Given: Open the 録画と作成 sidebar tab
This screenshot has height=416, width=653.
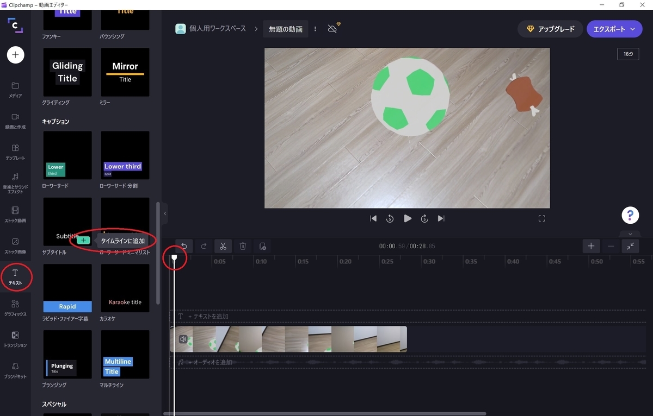Looking at the screenshot, I should pos(15,121).
